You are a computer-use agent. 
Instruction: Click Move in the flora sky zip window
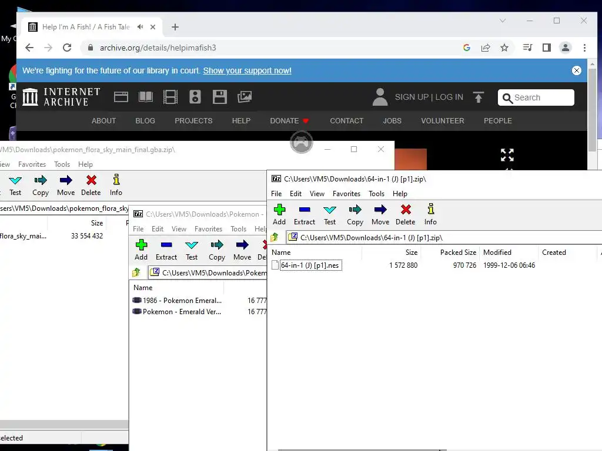[x=66, y=185]
